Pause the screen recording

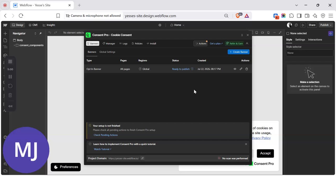click(x=10, y=77)
